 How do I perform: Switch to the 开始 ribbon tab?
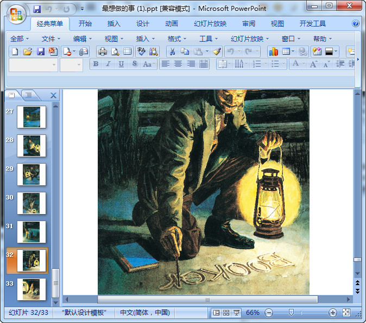pyautogui.click(x=85, y=23)
